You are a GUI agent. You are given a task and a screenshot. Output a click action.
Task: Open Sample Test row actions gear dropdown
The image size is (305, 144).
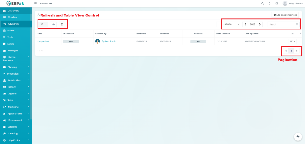coord(292,41)
